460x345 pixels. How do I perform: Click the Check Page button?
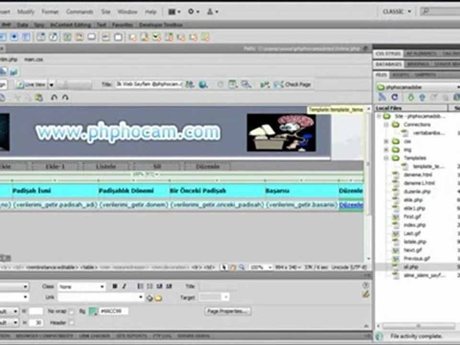pyautogui.click(x=292, y=84)
